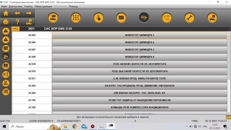Viewport: 231px width, 130px height.
Task: Select the dark active engine icon
Action: [x=144, y=18]
